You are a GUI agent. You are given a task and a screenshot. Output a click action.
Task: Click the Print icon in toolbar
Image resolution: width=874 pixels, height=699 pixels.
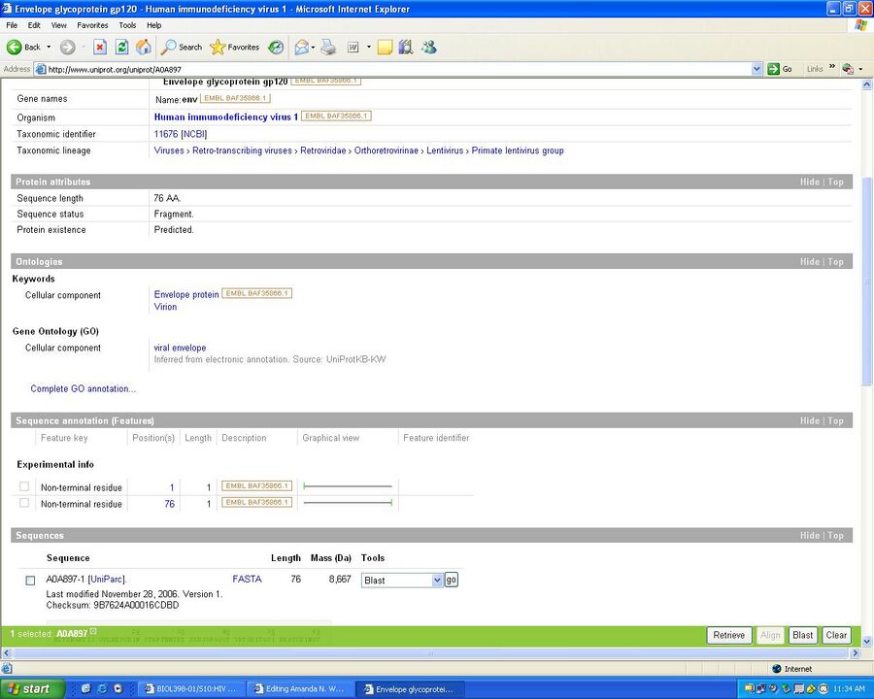tap(328, 47)
